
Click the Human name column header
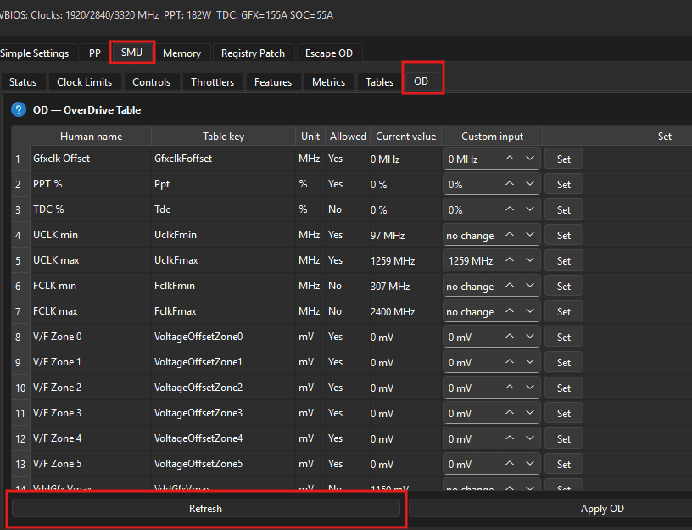[x=91, y=137]
